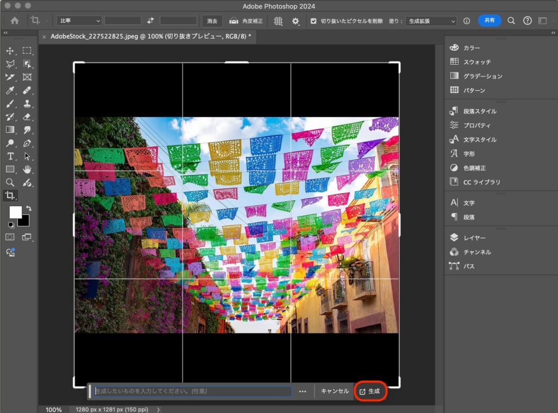Choose the Brush tool
558x413 pixels.
10,103
